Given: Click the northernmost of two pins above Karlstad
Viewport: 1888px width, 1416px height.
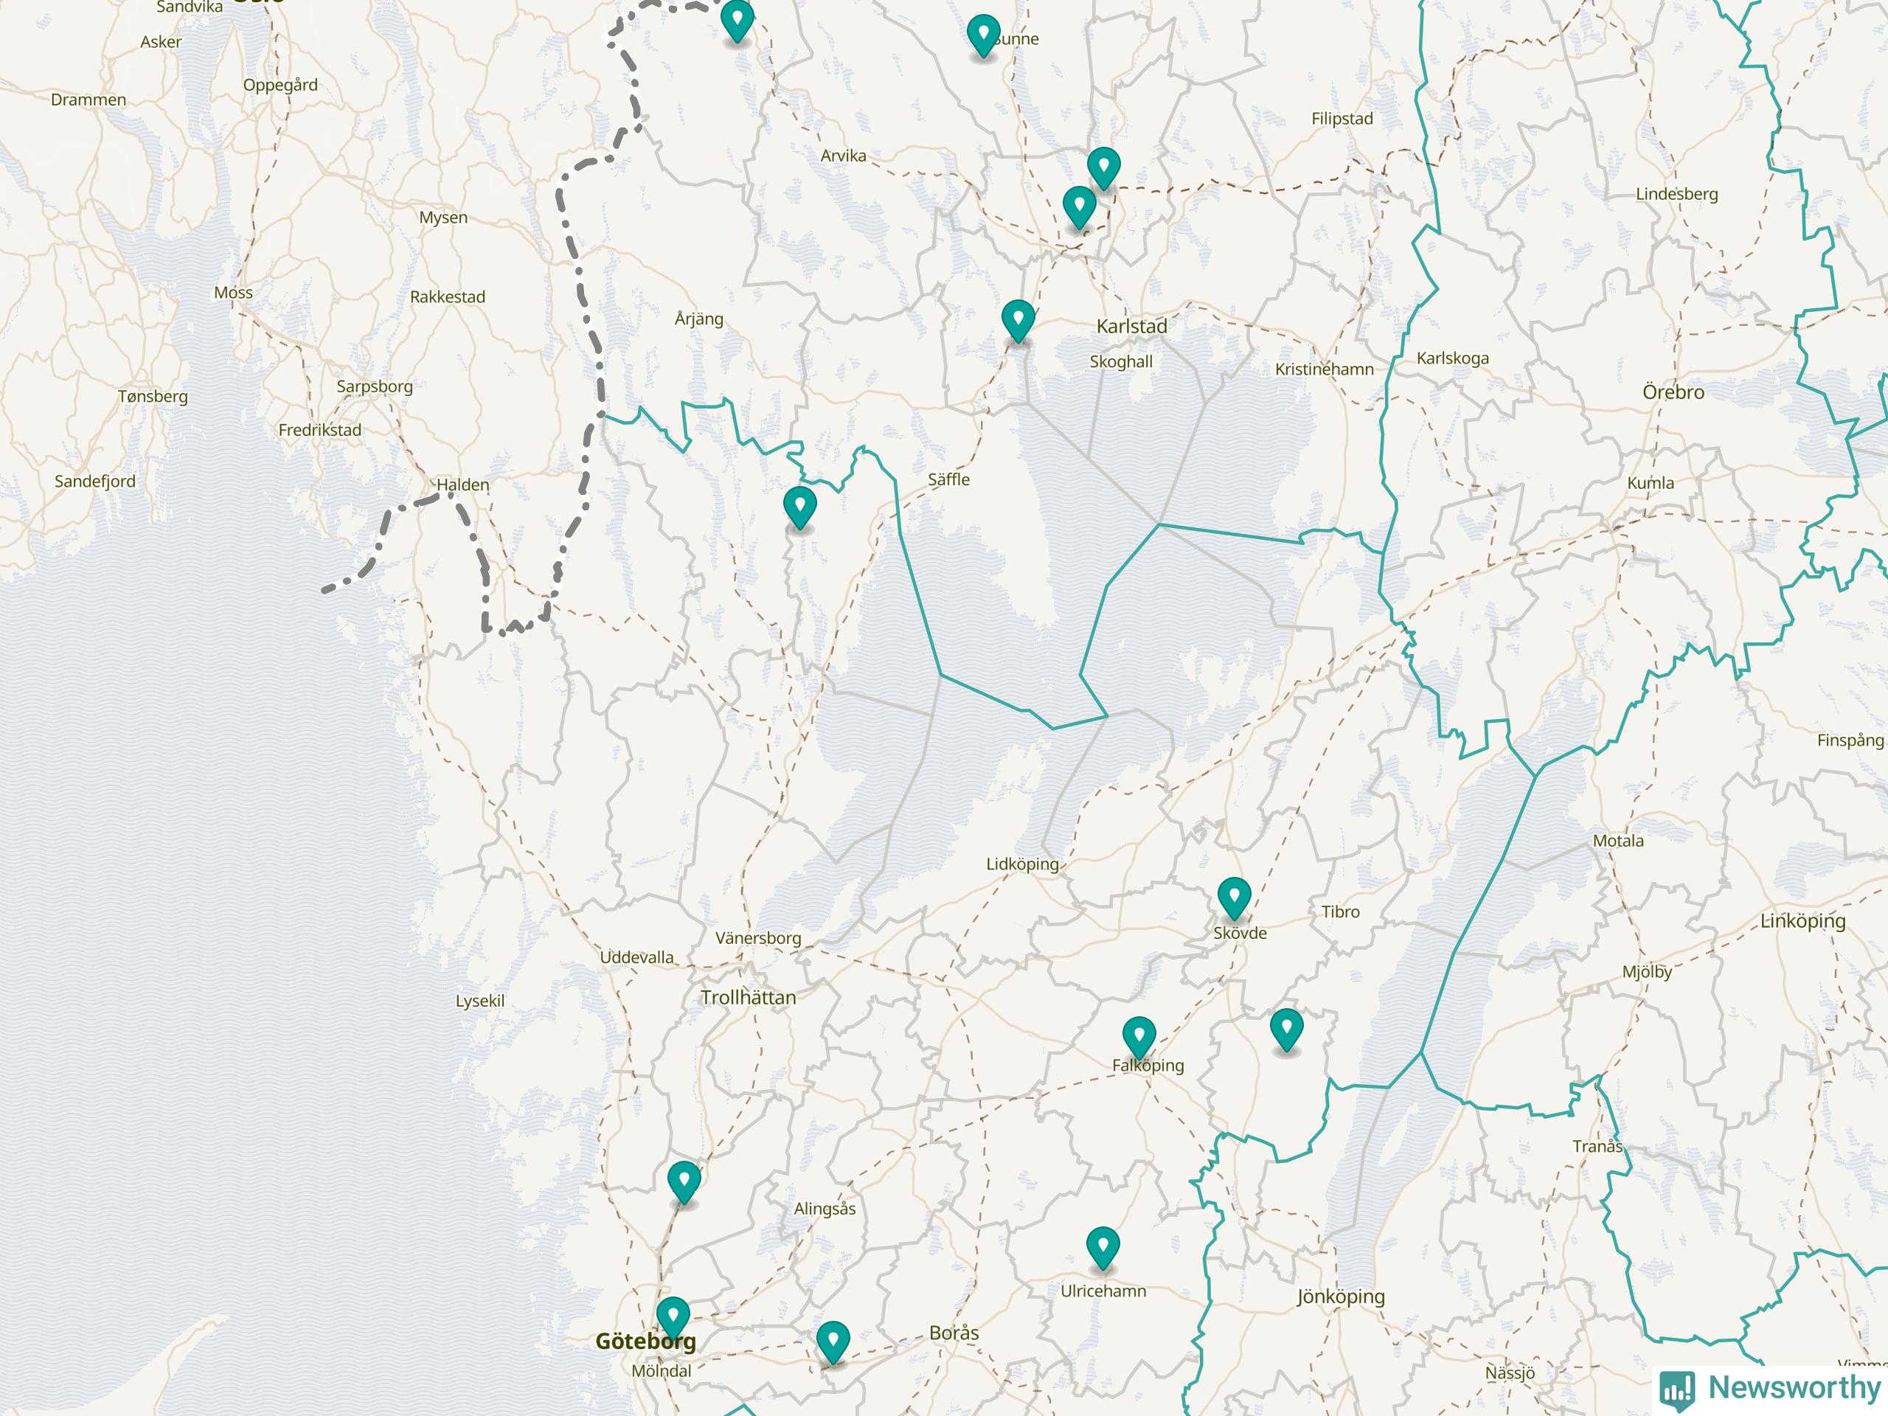Looking at the screenshot, I should 1103,166.
